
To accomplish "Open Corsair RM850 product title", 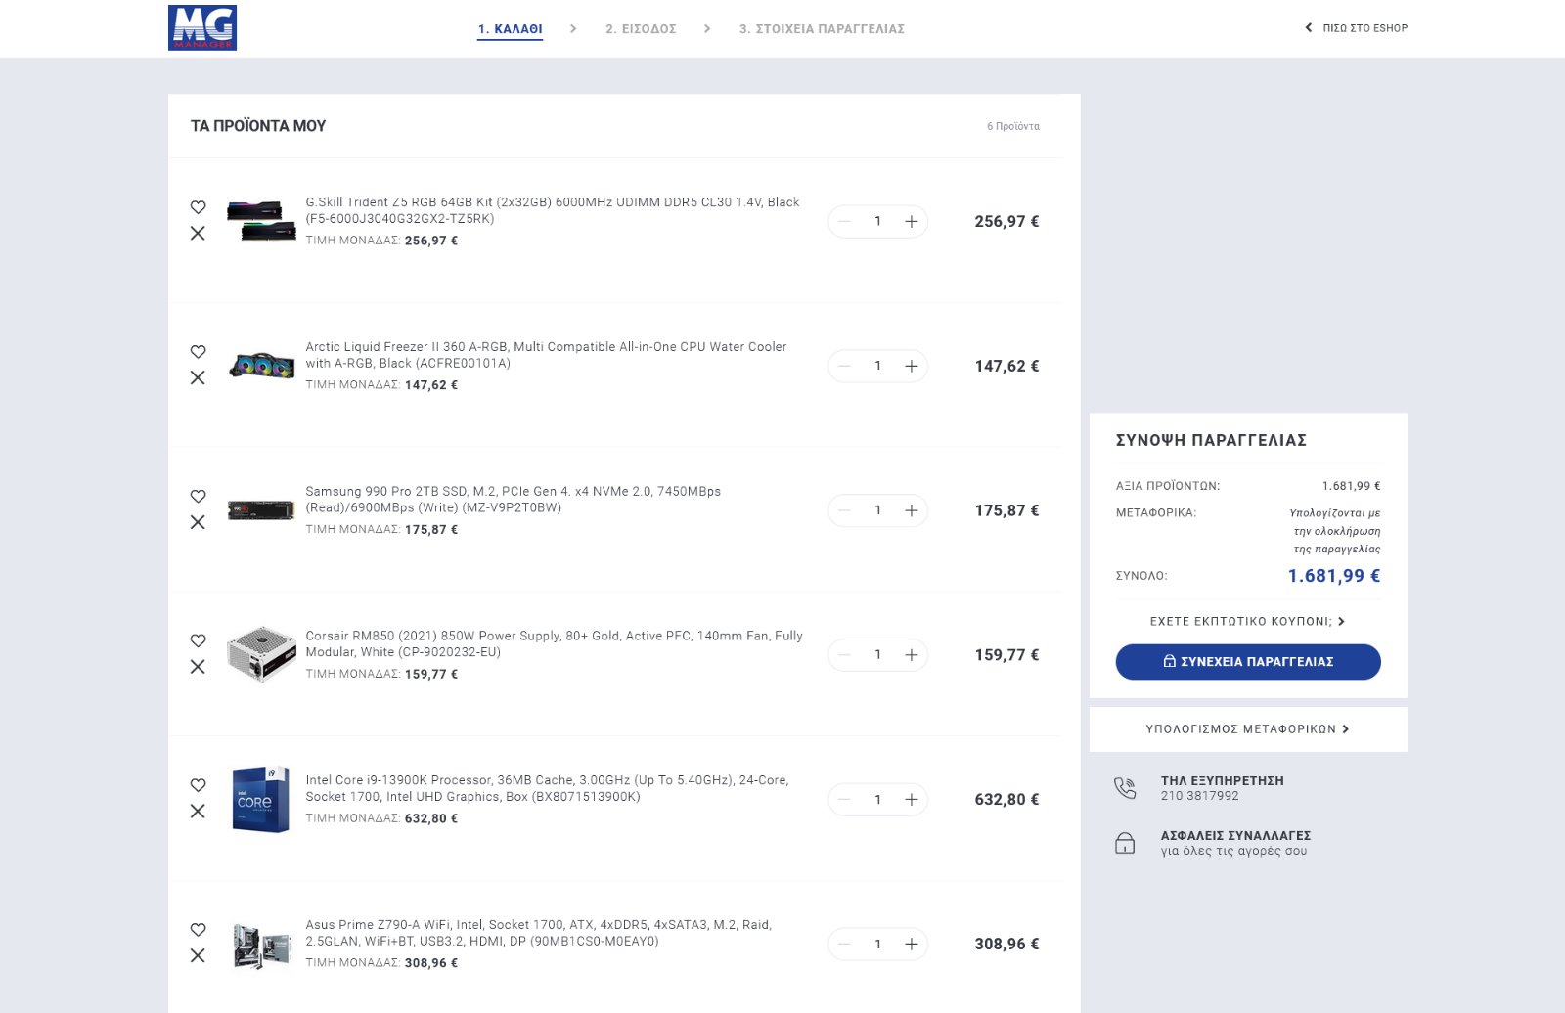I will click(554, 644).
